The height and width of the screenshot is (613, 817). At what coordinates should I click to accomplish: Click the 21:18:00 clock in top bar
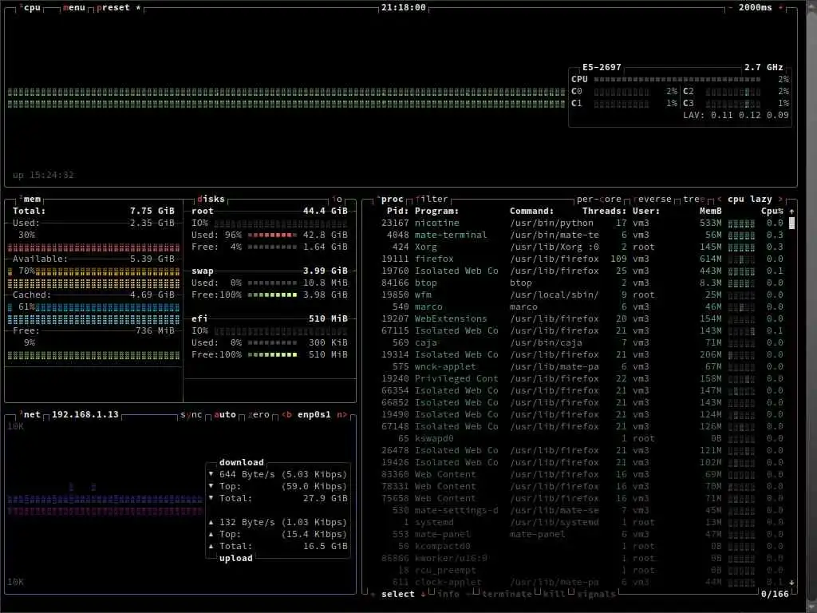[403, 8]
